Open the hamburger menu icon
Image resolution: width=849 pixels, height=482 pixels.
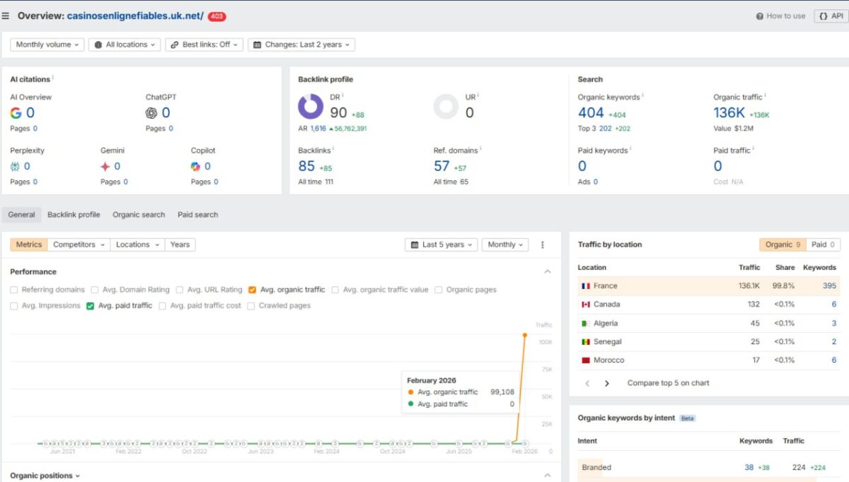pyautogui.click(x=6, y=16)
